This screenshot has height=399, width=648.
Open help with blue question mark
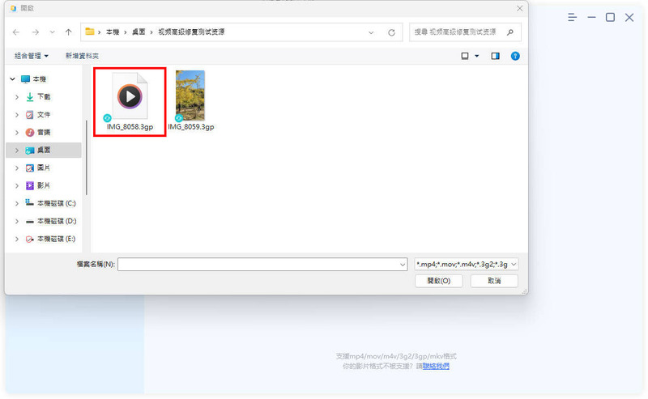point(515,56)
